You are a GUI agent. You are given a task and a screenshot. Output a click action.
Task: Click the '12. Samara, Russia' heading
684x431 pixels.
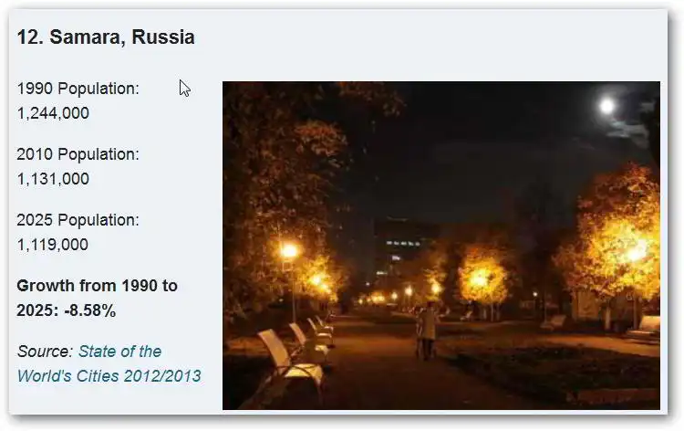(x=106, y=37)
